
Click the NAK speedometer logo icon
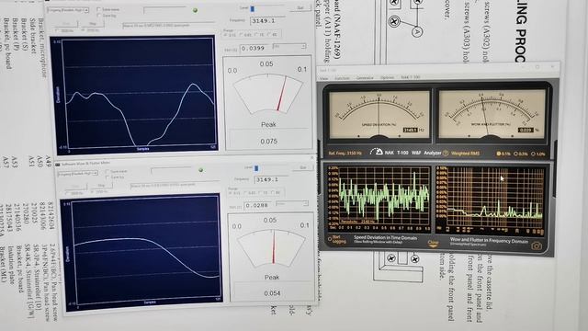(x=376, y=152)
